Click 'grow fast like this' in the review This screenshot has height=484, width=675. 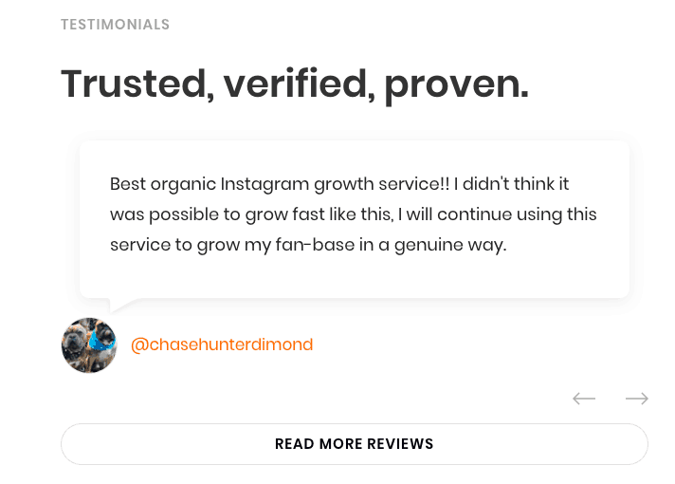319,214
